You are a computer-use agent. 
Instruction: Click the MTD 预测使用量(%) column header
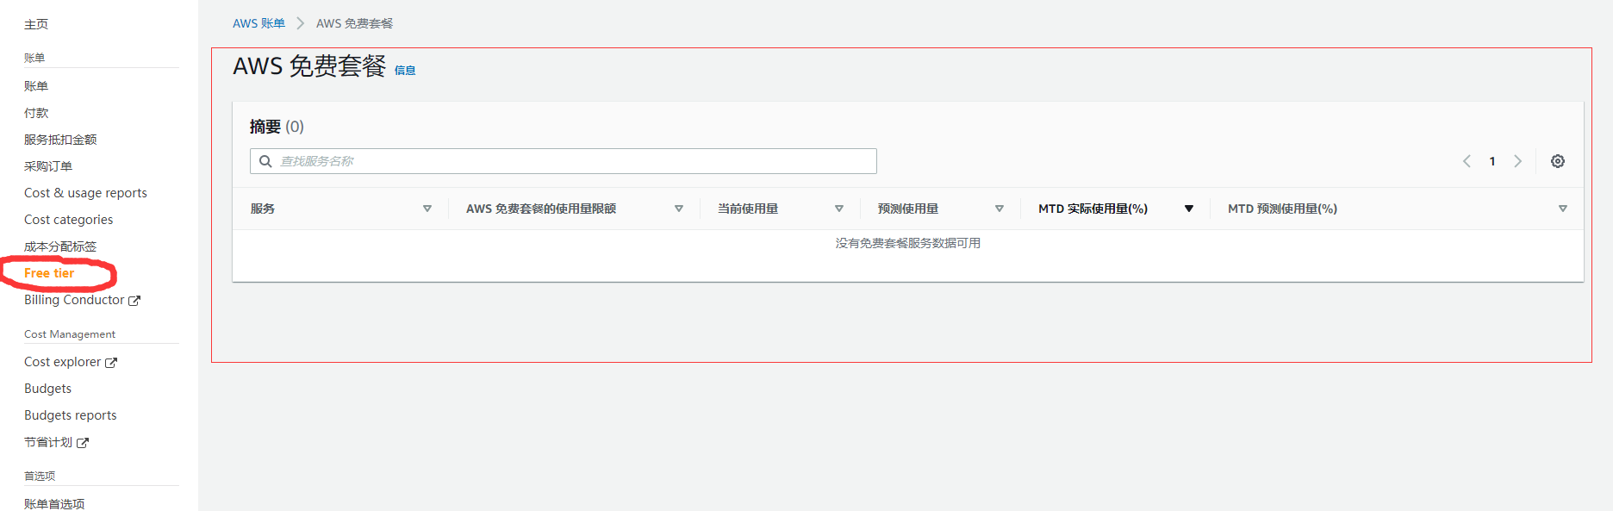click(x=1282, y=209)
